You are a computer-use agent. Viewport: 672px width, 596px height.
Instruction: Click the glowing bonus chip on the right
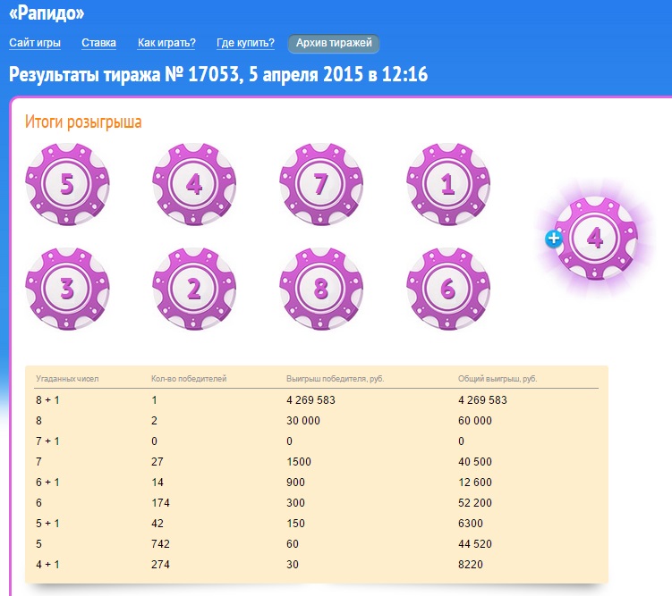pyautogui.click(x=596, y=238)
